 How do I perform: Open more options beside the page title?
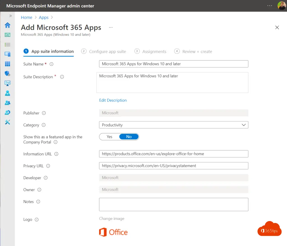pos(111,27)
